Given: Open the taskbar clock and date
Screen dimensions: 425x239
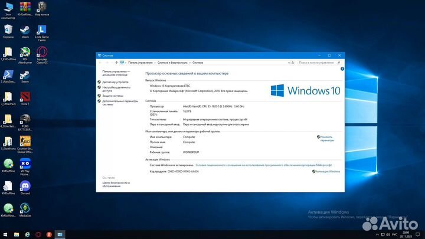Looking at the screenshot, I should click(406, 235).
